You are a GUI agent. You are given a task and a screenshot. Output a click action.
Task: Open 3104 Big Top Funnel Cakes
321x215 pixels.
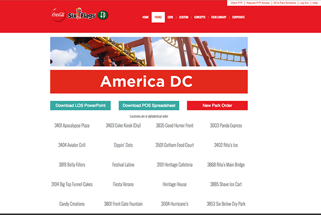(x=72, y=184)
